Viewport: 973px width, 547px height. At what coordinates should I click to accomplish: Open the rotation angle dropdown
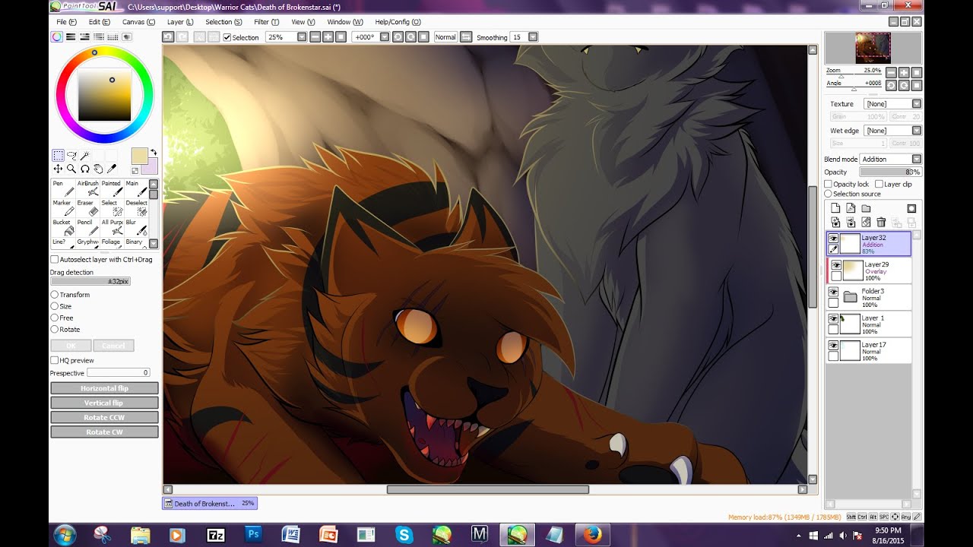384,36
